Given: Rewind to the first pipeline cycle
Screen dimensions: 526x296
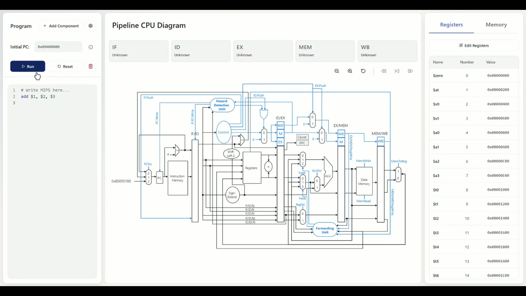Looking at the screenshot, I should point(384,71).
